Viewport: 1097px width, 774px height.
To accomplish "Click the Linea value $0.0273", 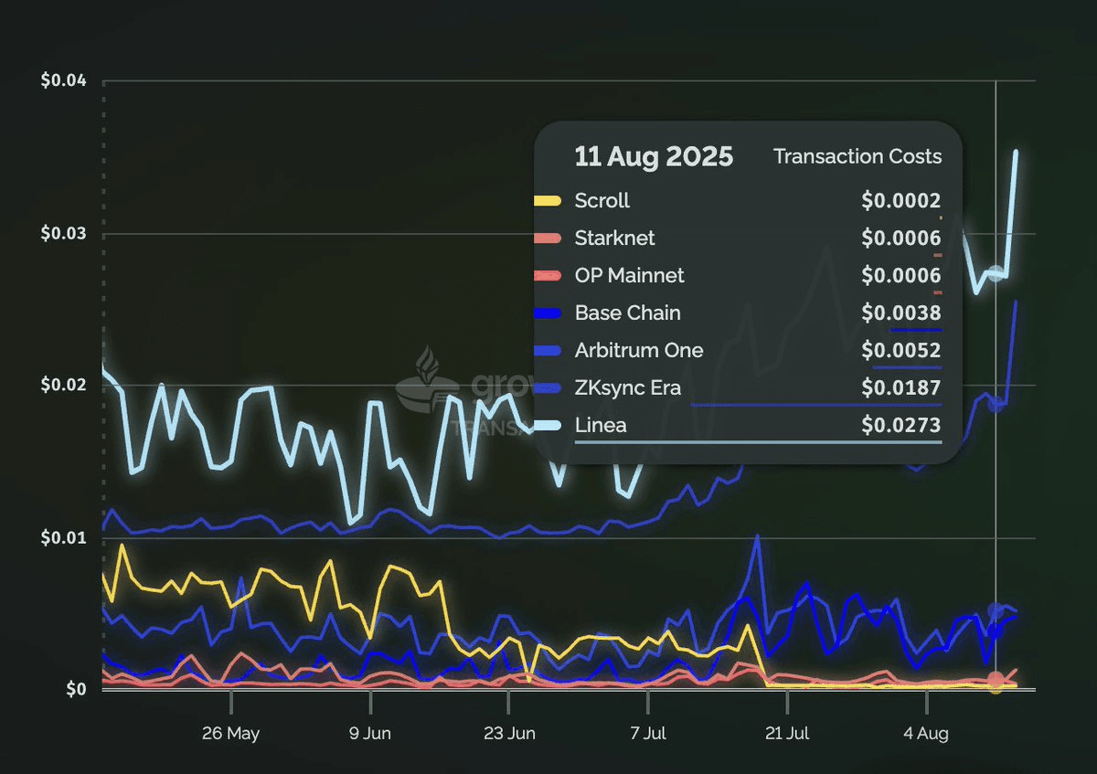I will (x=900, y=426).
